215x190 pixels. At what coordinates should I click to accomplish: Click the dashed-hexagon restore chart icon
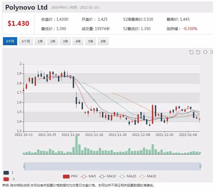(x=205, y=52)
